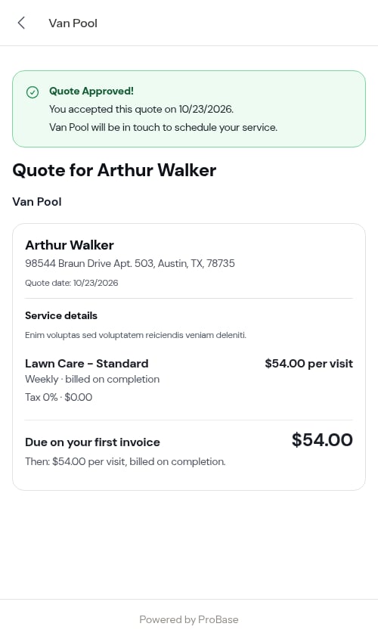Select the Arthur Walker customer name in card
This screenshot has width=378, height=639.
(70, 245)
